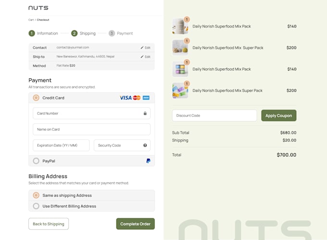Click the New Baneswor, Kathmandu address text
Image resolution: width=327 pixels, height=240 pixels.
coord(86,56)
